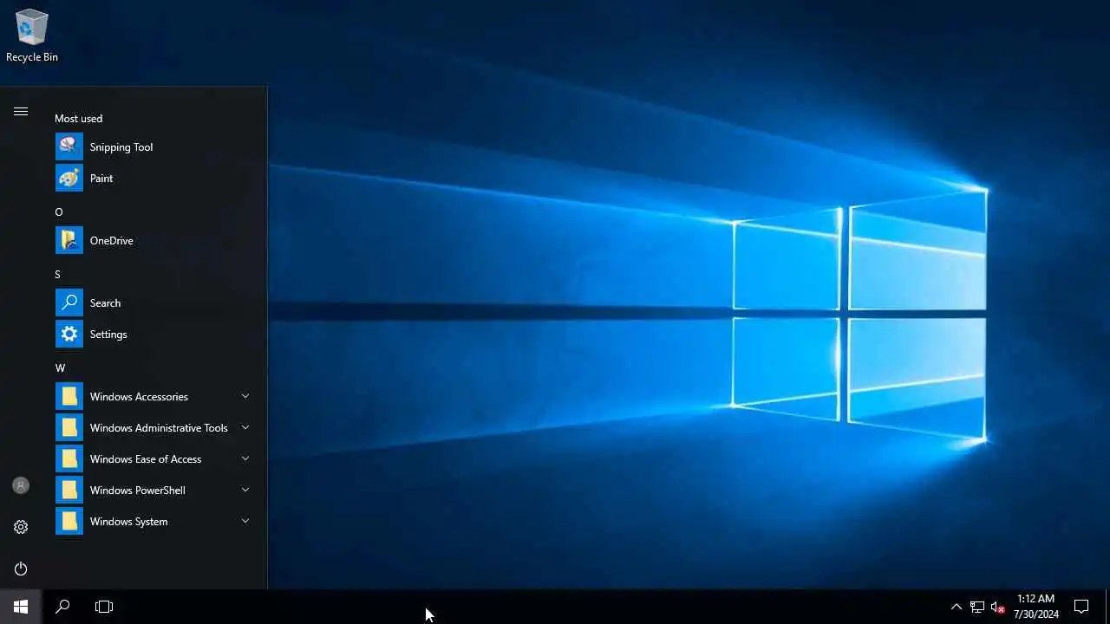Click the 'W' letter group header
The image size is (1110, 624).
(x=60, y=368)
